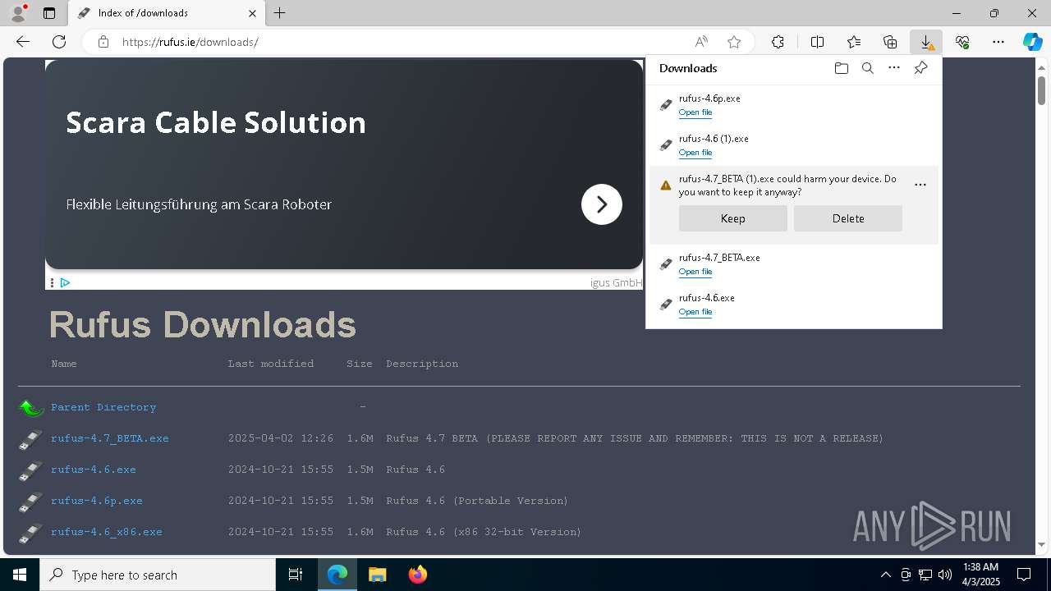View site information lock icon
1051x591 pixels.
(103, 42)
